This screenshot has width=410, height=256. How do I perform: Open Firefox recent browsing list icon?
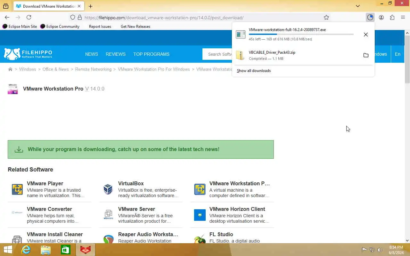[x=6, y=6]
